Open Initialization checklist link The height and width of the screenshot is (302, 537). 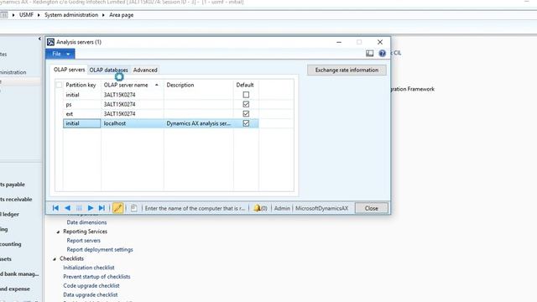coord(89,268)
